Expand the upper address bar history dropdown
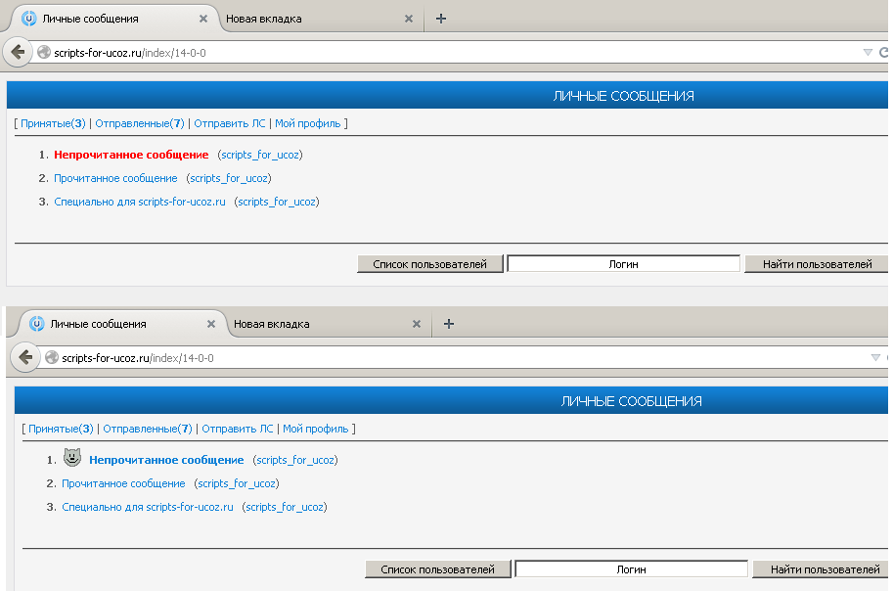The height and width of the screenshot is (591, 893). pos(868,53)
